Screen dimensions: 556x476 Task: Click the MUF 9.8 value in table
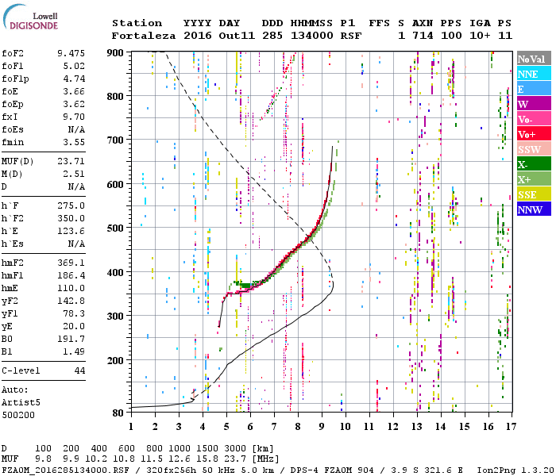click(43, 459)
